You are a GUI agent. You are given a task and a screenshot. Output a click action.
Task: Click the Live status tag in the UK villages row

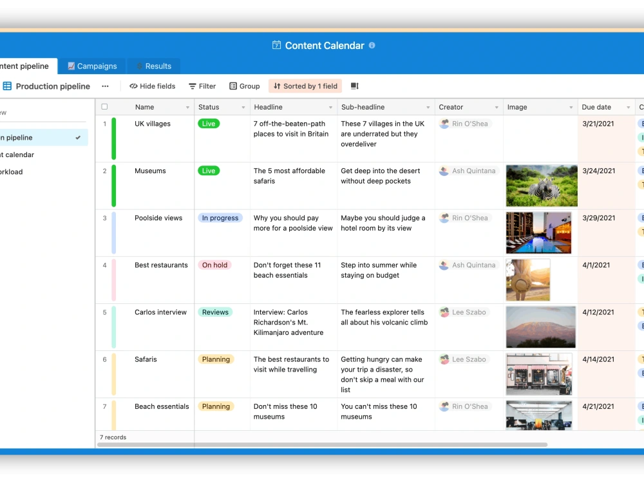click(209, 124)
